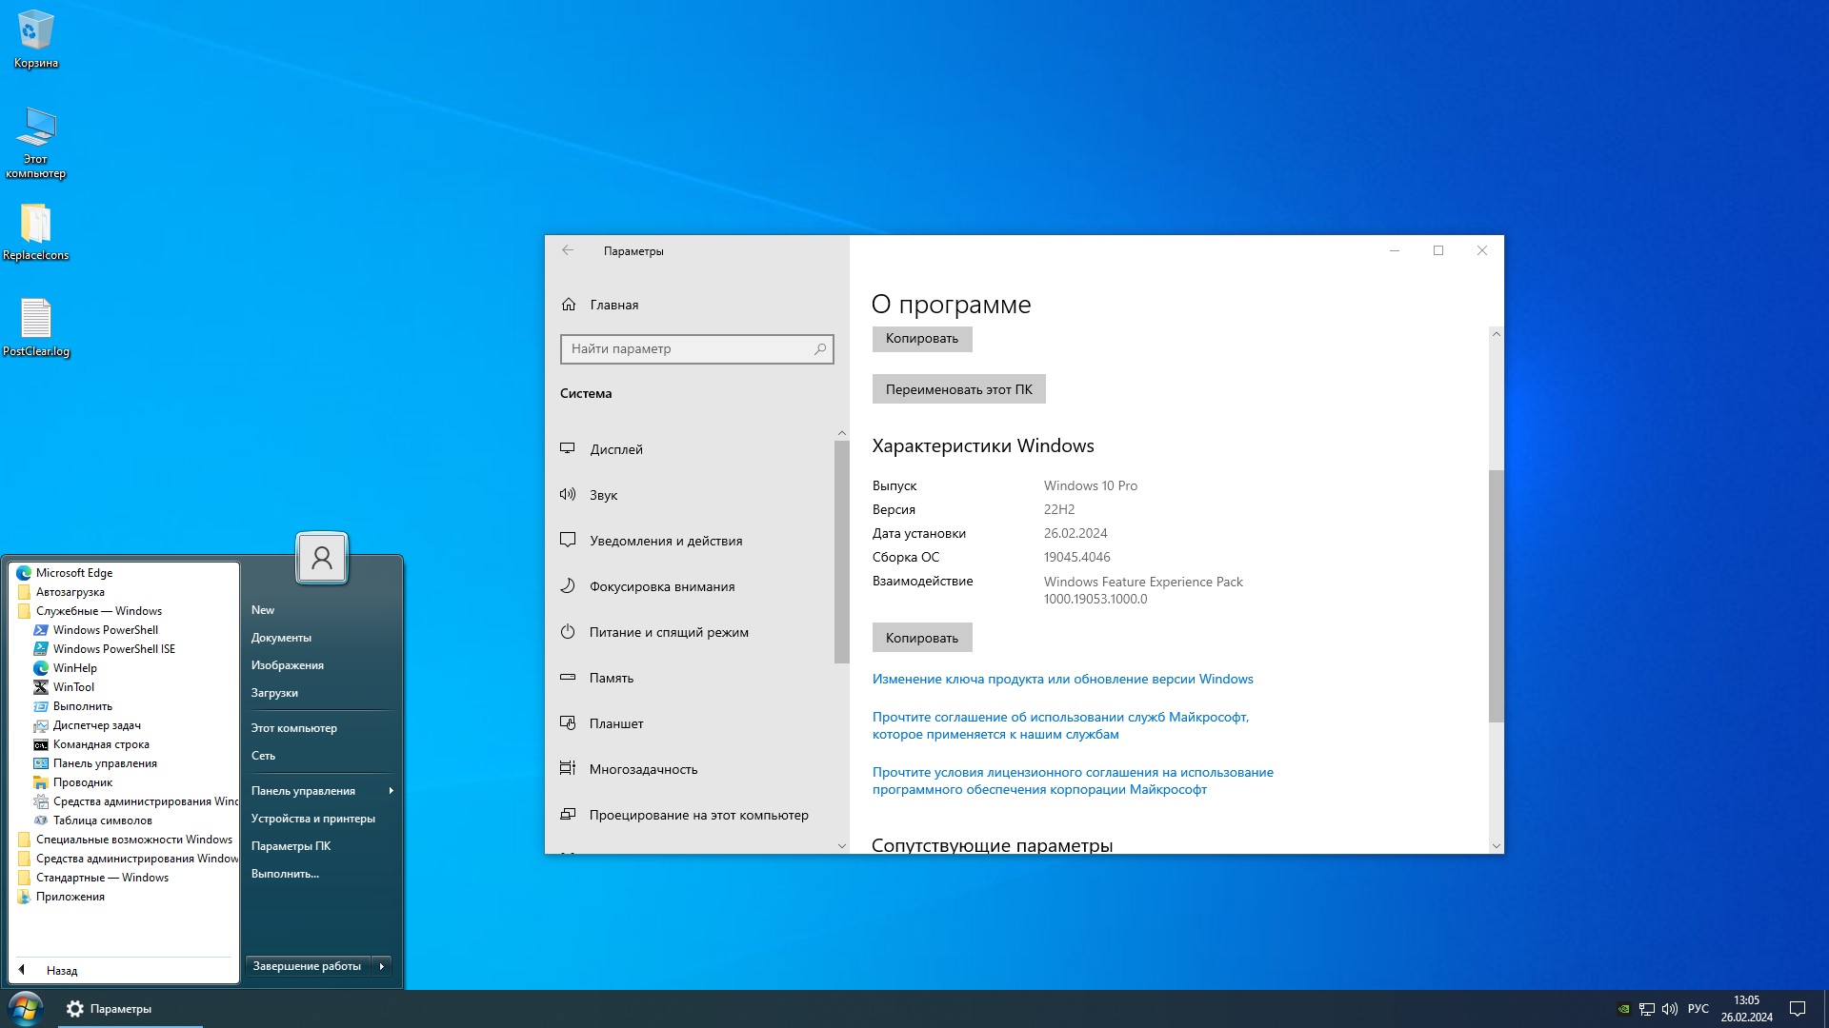Open the Sound settings page
1829x1028 pixels.
coord(603,495)
